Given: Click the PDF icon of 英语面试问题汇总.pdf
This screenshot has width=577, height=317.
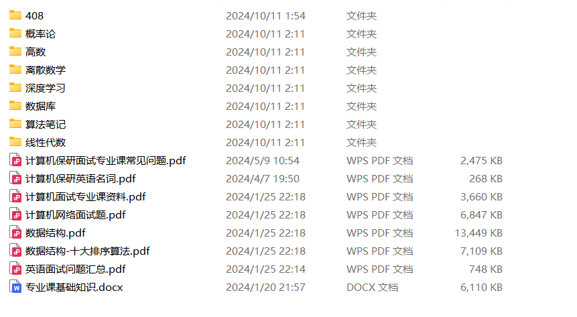Looking at the screenshot, I should click(15, 269).
